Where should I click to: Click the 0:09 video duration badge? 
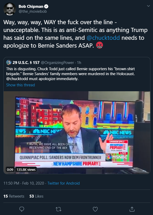(10, 170)
